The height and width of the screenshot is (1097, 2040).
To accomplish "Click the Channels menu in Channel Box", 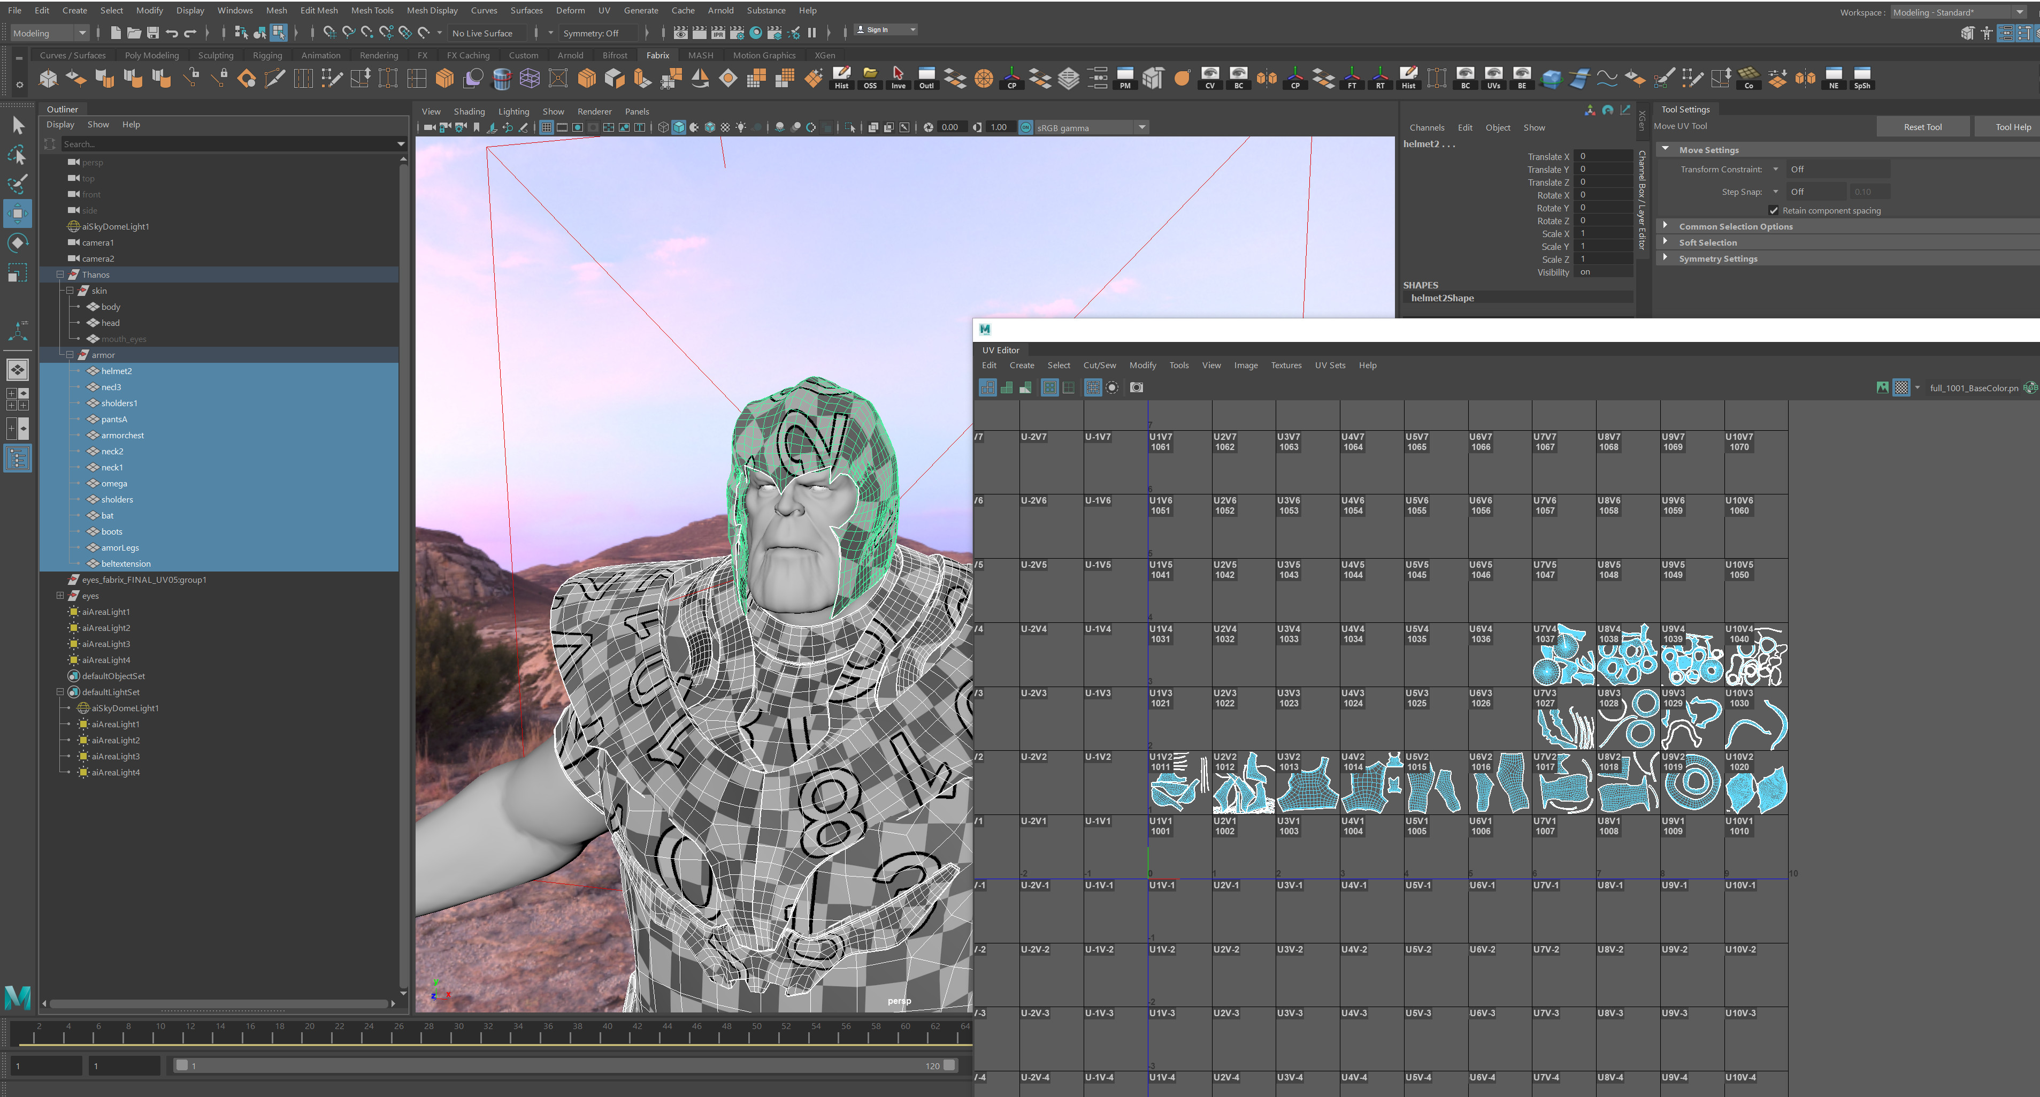I will click(1427, 127).
